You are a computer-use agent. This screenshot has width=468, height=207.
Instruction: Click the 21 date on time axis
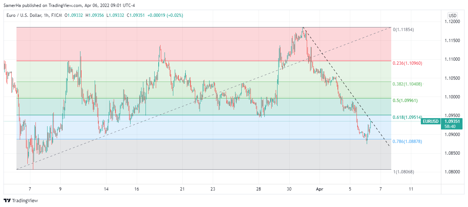pyautogui.click(x=182, y=189)
